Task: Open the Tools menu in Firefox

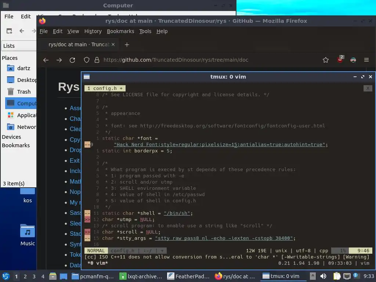Action: (145, 32)
